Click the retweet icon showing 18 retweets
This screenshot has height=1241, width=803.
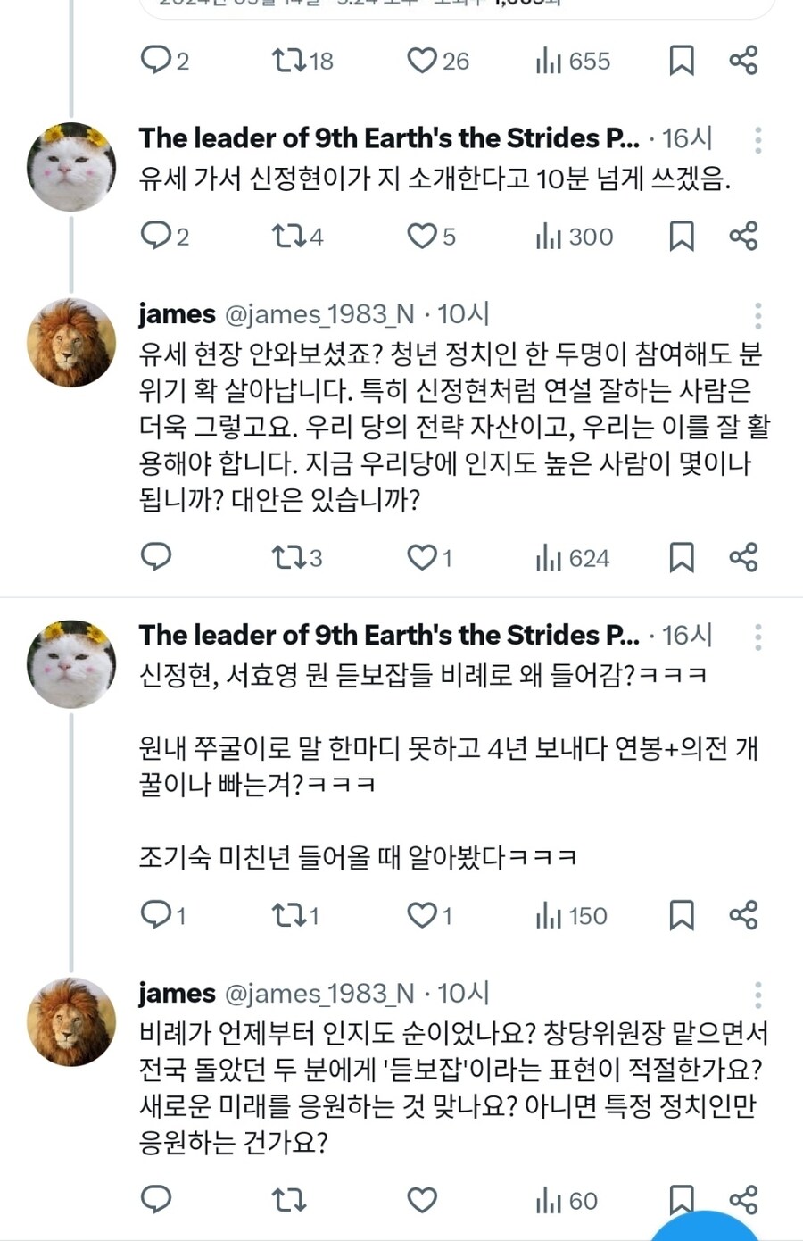tap(292, 61)
